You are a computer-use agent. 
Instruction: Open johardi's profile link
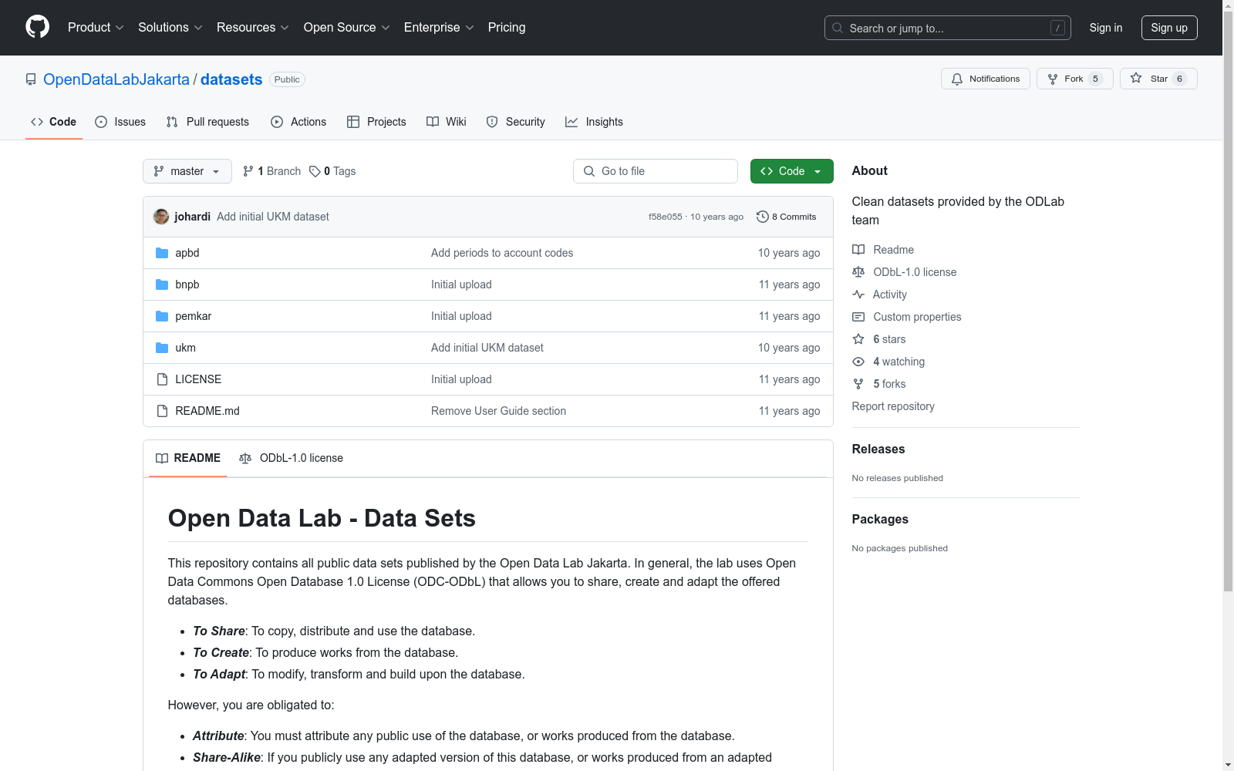tap(192, 217)
